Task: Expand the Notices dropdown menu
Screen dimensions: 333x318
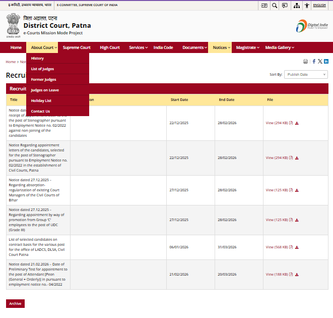Action: pyautogui.click(x=222, y=47)
